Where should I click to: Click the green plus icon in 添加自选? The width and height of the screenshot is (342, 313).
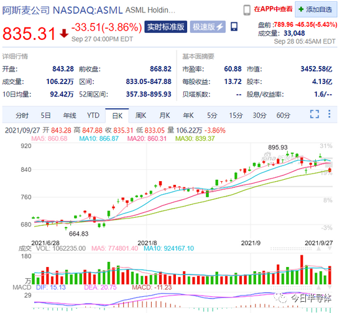pos(301,9)
